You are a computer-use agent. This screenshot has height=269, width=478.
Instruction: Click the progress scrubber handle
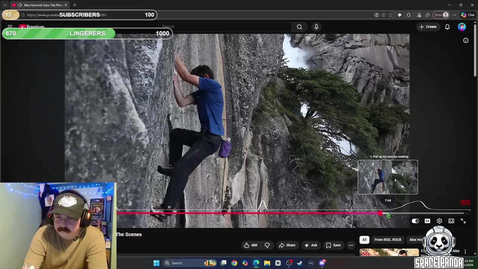coord(380,213)
